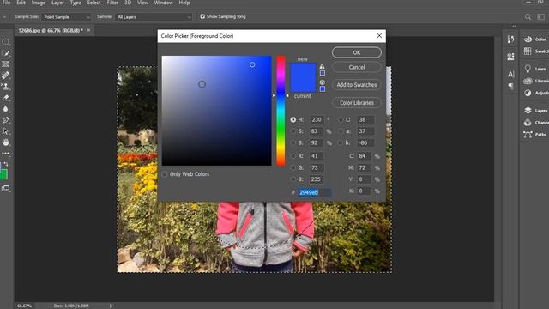This screenshot has width=549, height=309.
Task: Open the Filter menu
Action: point(112,3)
